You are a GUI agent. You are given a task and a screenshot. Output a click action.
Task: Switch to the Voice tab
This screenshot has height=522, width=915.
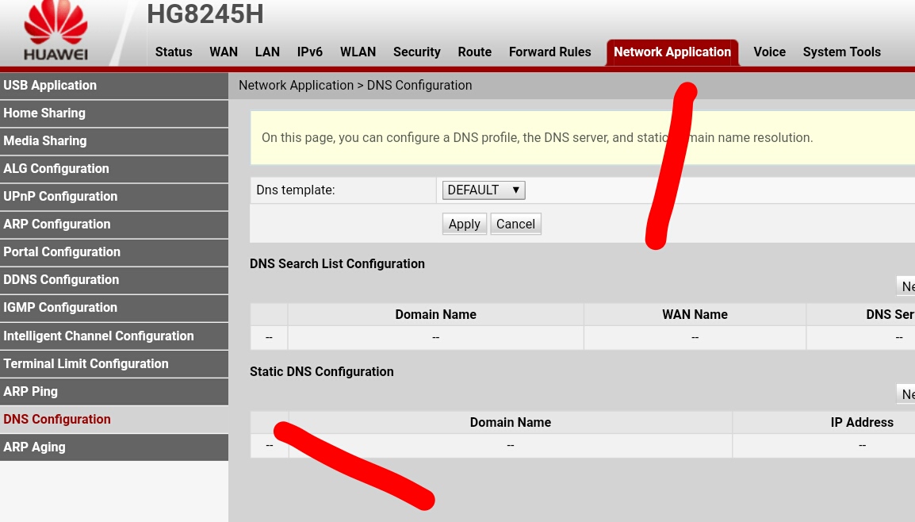point(769,52)
